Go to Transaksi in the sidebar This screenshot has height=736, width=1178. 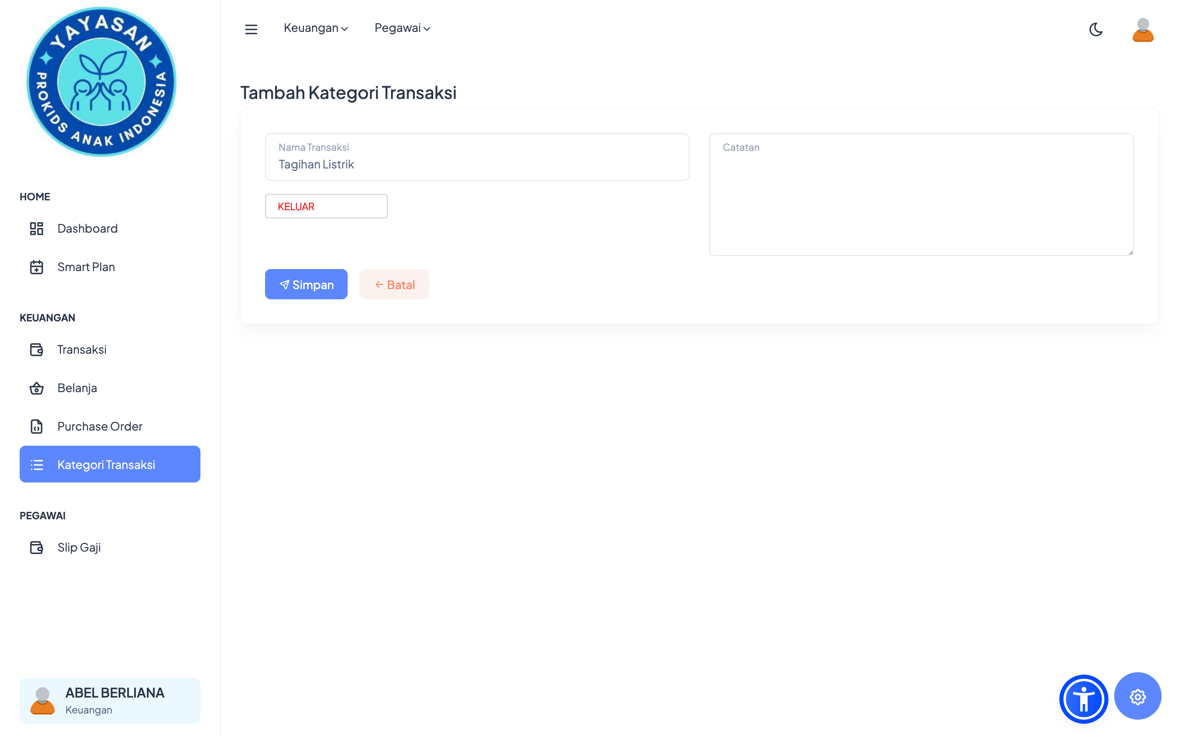tap(82, 350)
